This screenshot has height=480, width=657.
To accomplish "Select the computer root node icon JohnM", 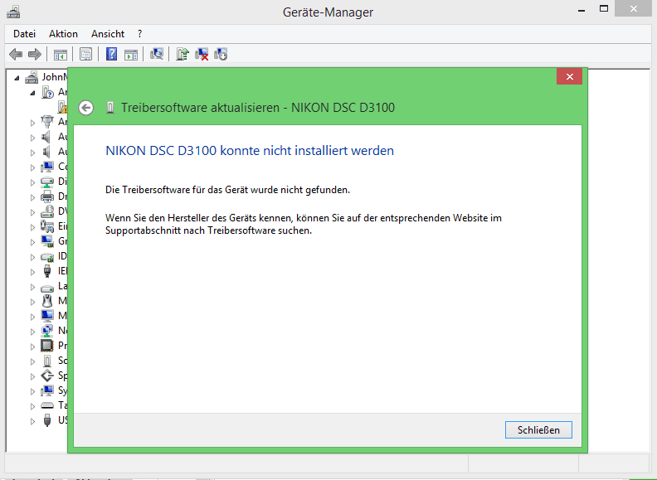I will click(x=32, y=77).
